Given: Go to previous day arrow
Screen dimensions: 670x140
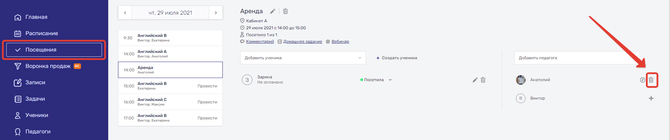Looking at the screenshot, I should click(125, 13).
